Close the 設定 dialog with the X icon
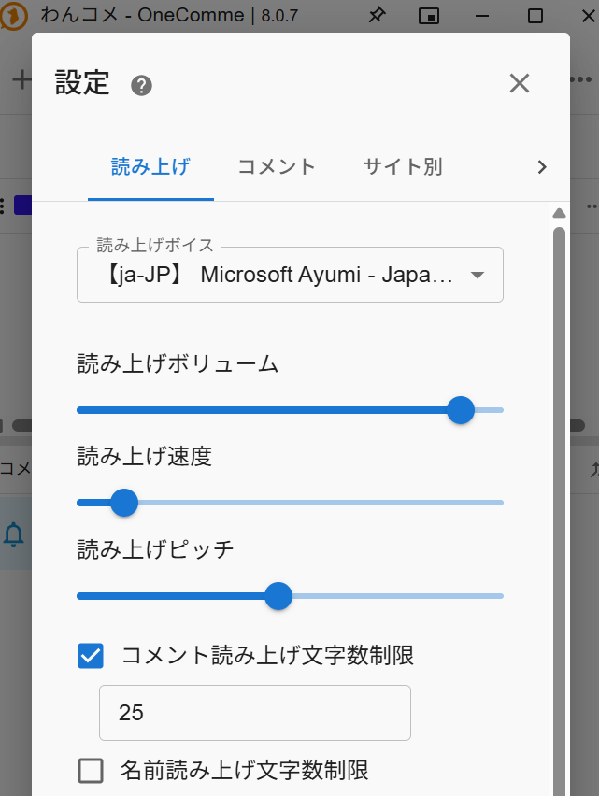Screen dimensions: 599x796 point(520,83)
